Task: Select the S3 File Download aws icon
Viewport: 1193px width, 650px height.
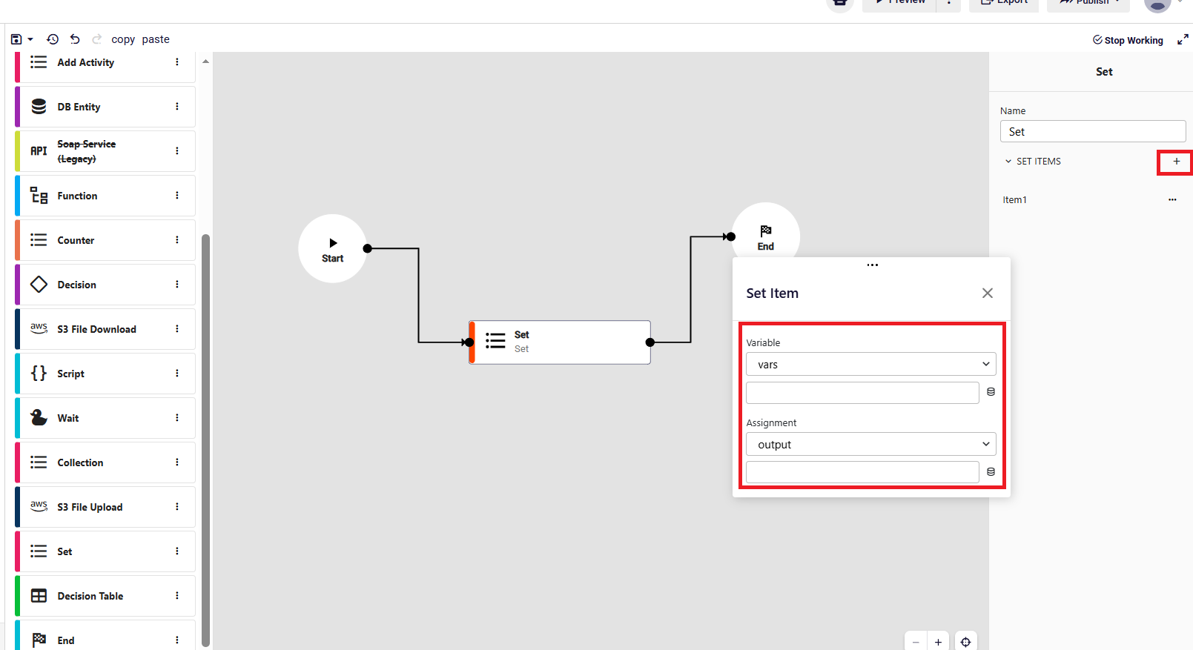Action: tap(39, 328)
